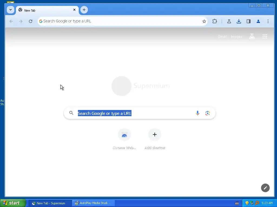Open the profile account menu
Image resolution: width=277 pixels, height=207 pixels.
[258, 21]
